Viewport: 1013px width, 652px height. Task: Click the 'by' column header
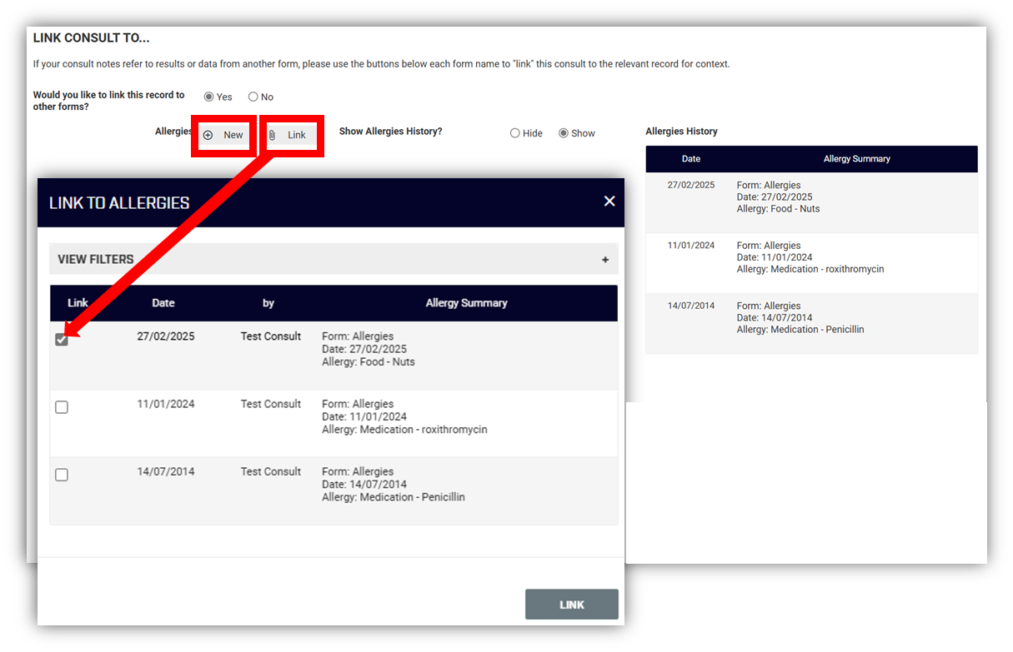[268, 303]
